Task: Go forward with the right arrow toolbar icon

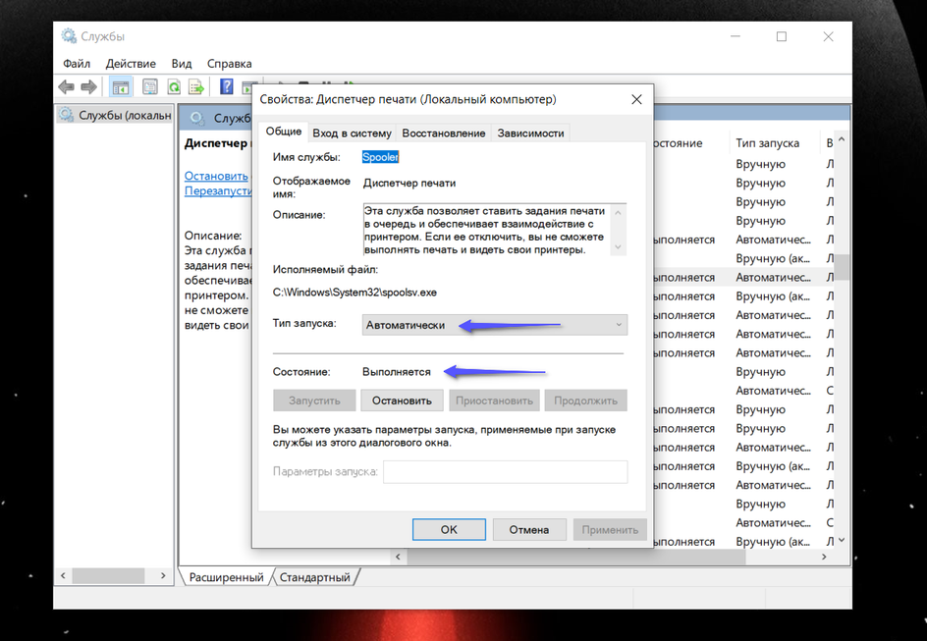Action: tap(88, 87)
